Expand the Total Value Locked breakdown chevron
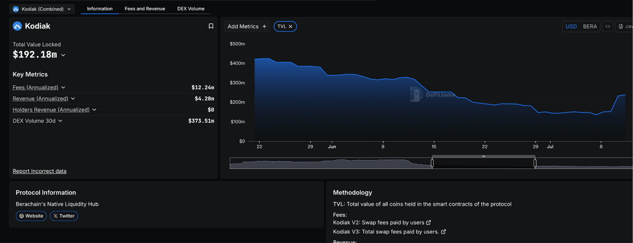 (63, 55)
